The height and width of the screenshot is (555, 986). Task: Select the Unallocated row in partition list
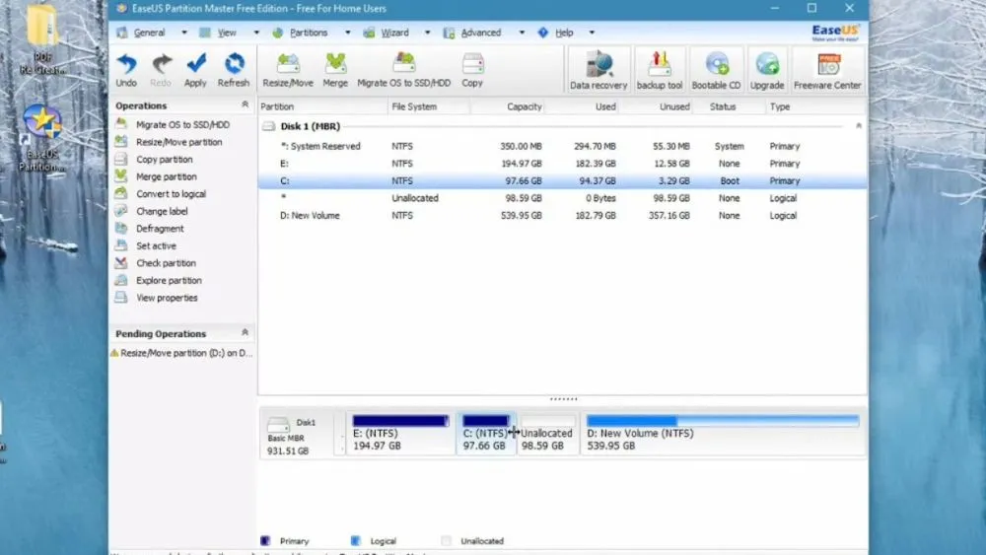point(414,198)
